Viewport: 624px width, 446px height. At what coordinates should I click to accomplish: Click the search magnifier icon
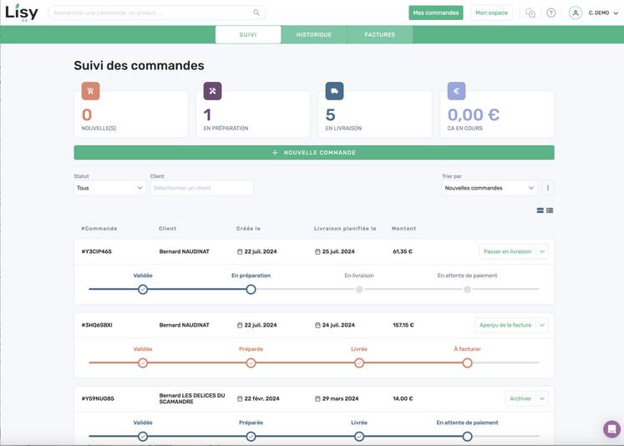tap(256, 13)
